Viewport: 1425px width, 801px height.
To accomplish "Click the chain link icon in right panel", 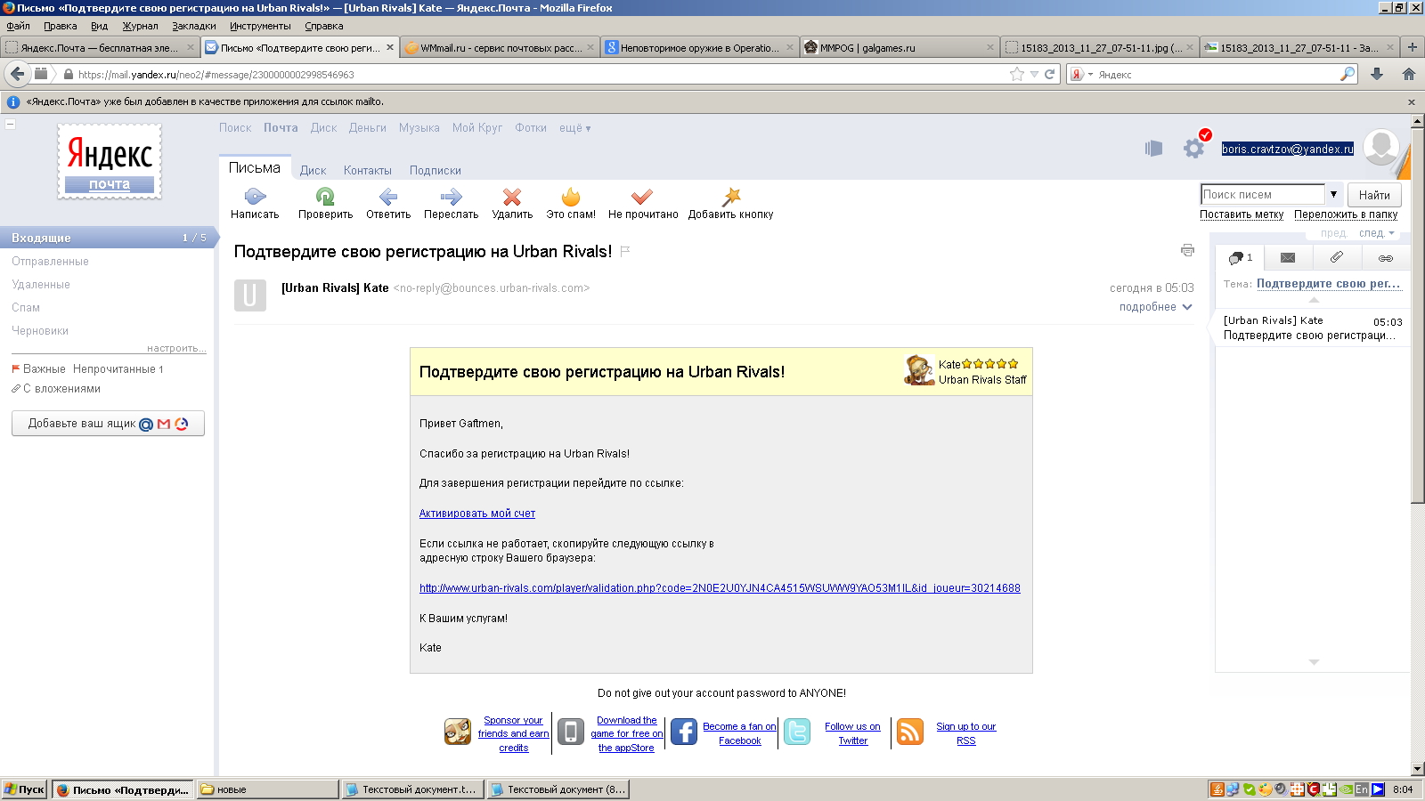I will coord(1386,258).
